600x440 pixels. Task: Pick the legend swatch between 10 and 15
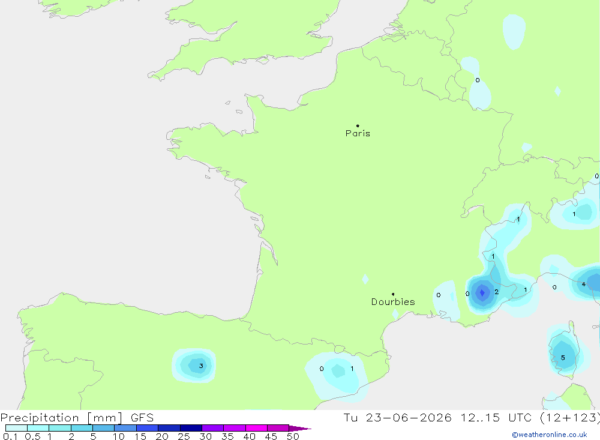[125, 428]
